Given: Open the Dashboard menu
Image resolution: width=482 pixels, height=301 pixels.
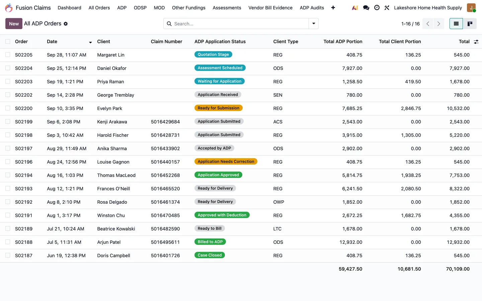Looking at the screenshot, I should [x=69, y=8].
